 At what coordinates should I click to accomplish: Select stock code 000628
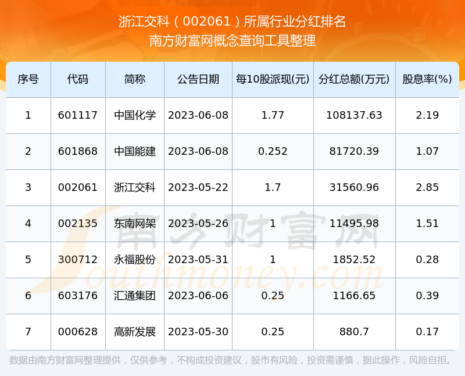[78, 332]
